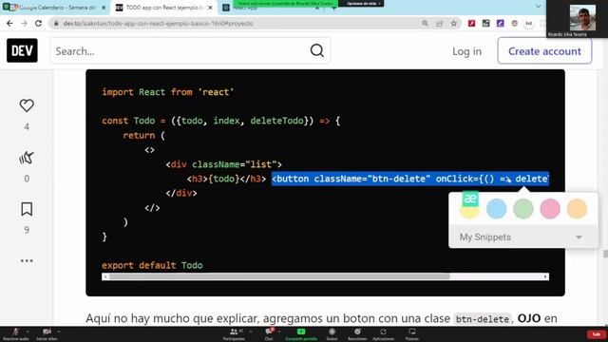Open the Zoom Chat icon
This screenshot has width=608, height=342.
(x=269, y=333)
